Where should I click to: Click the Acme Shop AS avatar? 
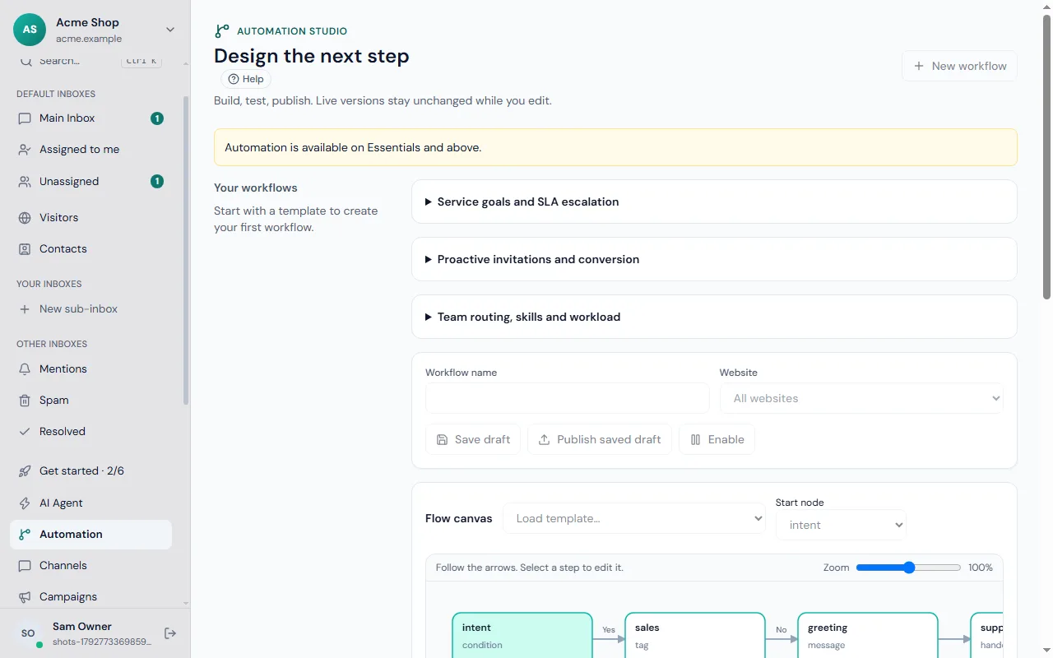tap(30, 30)
